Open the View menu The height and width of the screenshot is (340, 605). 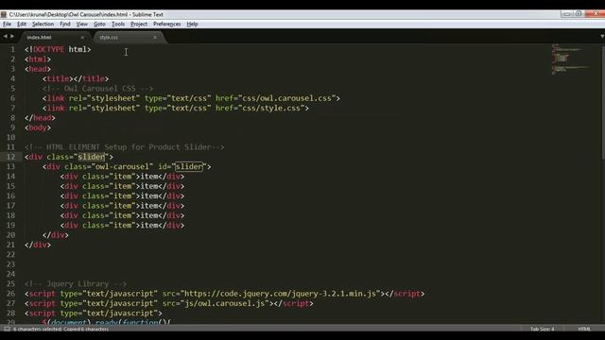point(82,24)
